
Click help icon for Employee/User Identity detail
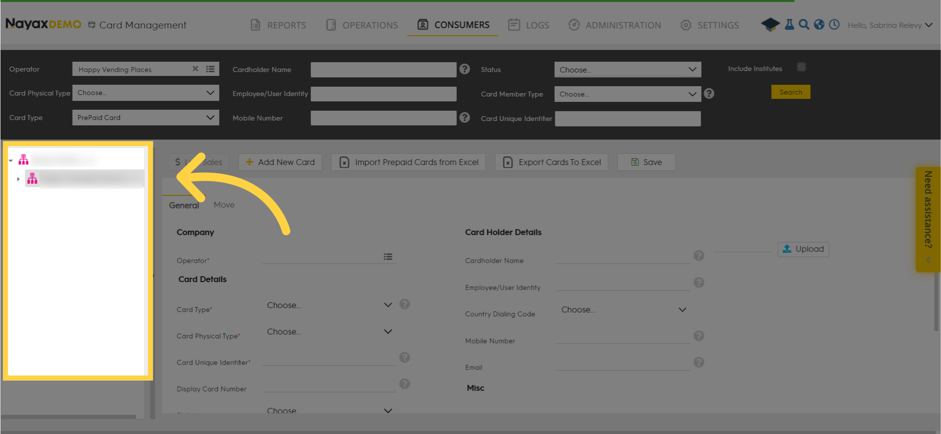coord(699,283)
